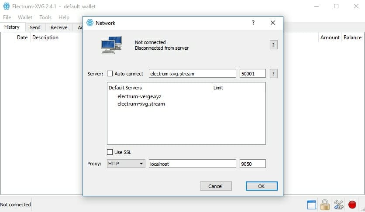Switch to the Receive tab

coord(59,27)
